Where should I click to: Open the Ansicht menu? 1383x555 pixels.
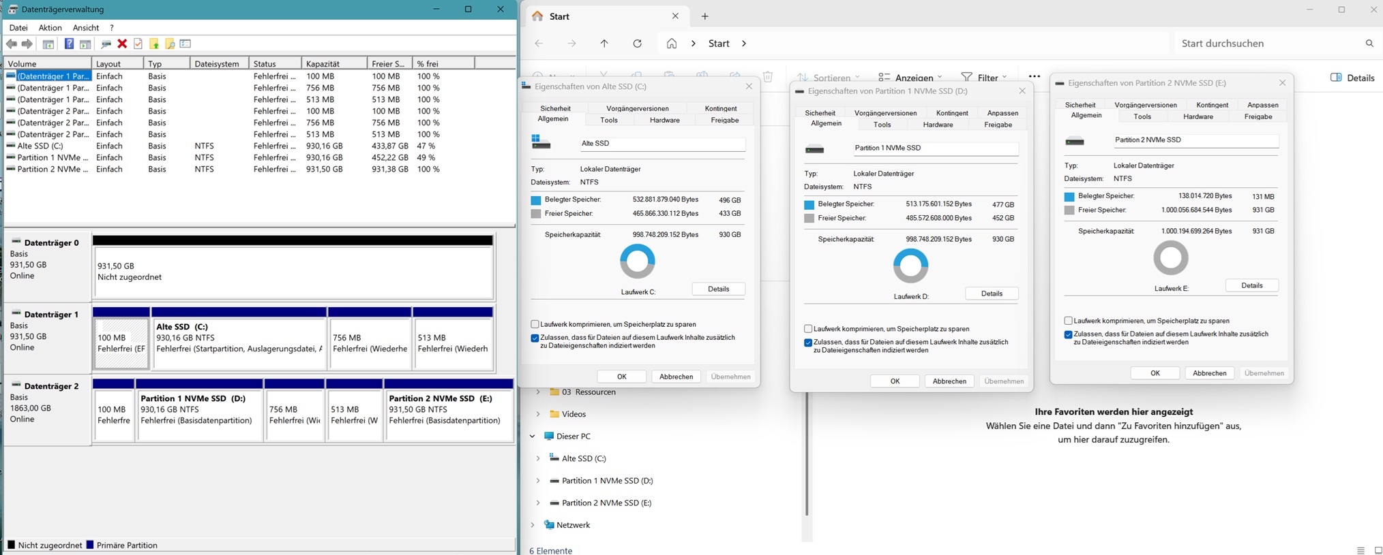coord(85,28)
